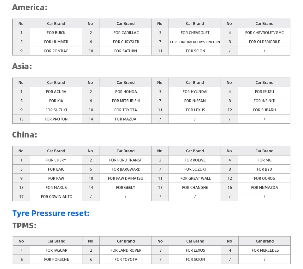This screenshot has width=303, height=269.
Task: Click FOR MERCEDES in TPMS table
Action: point(264,250)
